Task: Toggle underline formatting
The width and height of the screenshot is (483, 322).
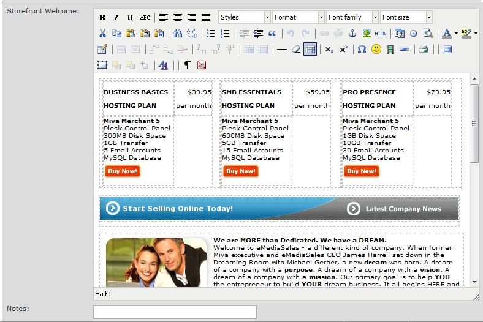Action: (x=131, y=18)
